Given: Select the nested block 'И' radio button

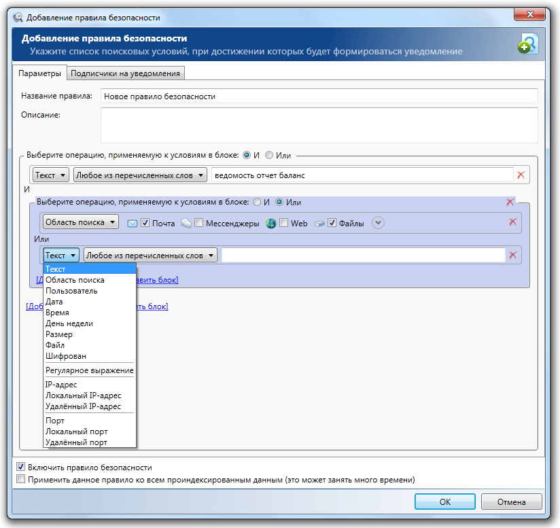Looking at the screenshot, I should pos(257,202).
